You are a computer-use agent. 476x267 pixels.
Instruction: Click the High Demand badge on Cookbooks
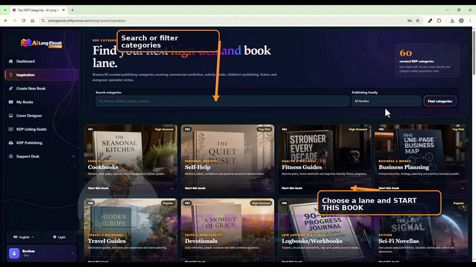(x=164, y=129)
